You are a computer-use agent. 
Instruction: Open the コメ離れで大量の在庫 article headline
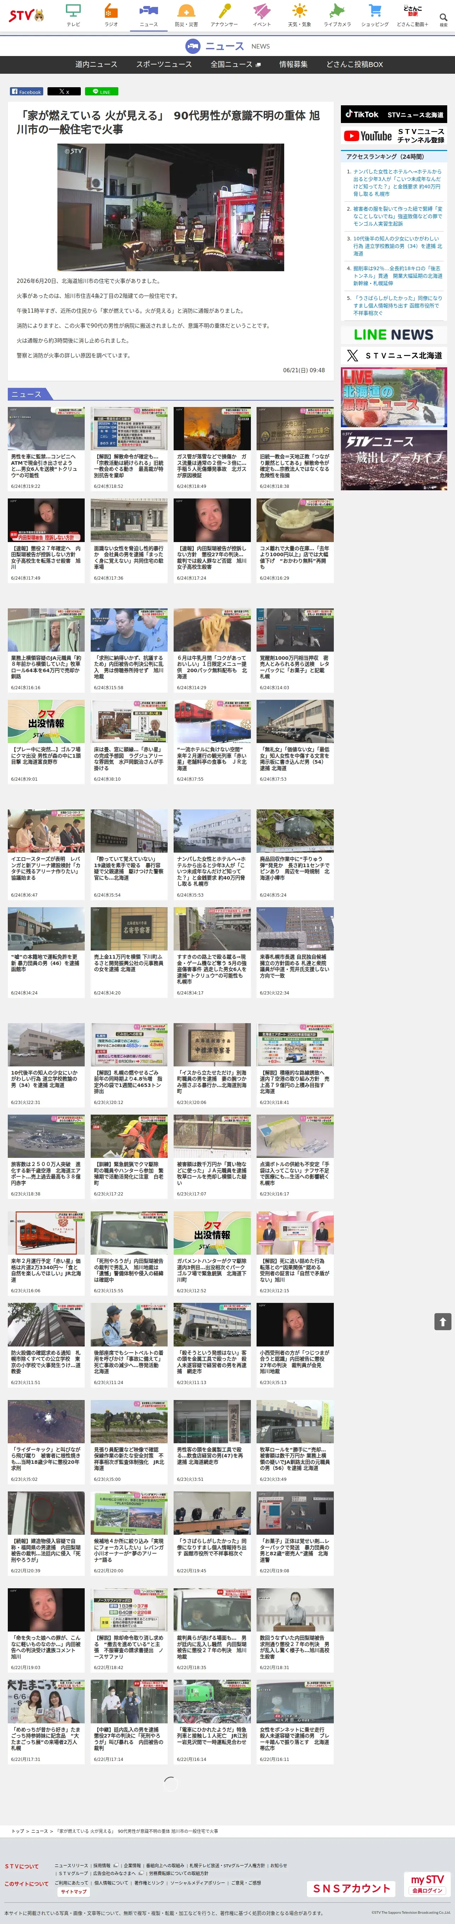(x=294, y=557)
